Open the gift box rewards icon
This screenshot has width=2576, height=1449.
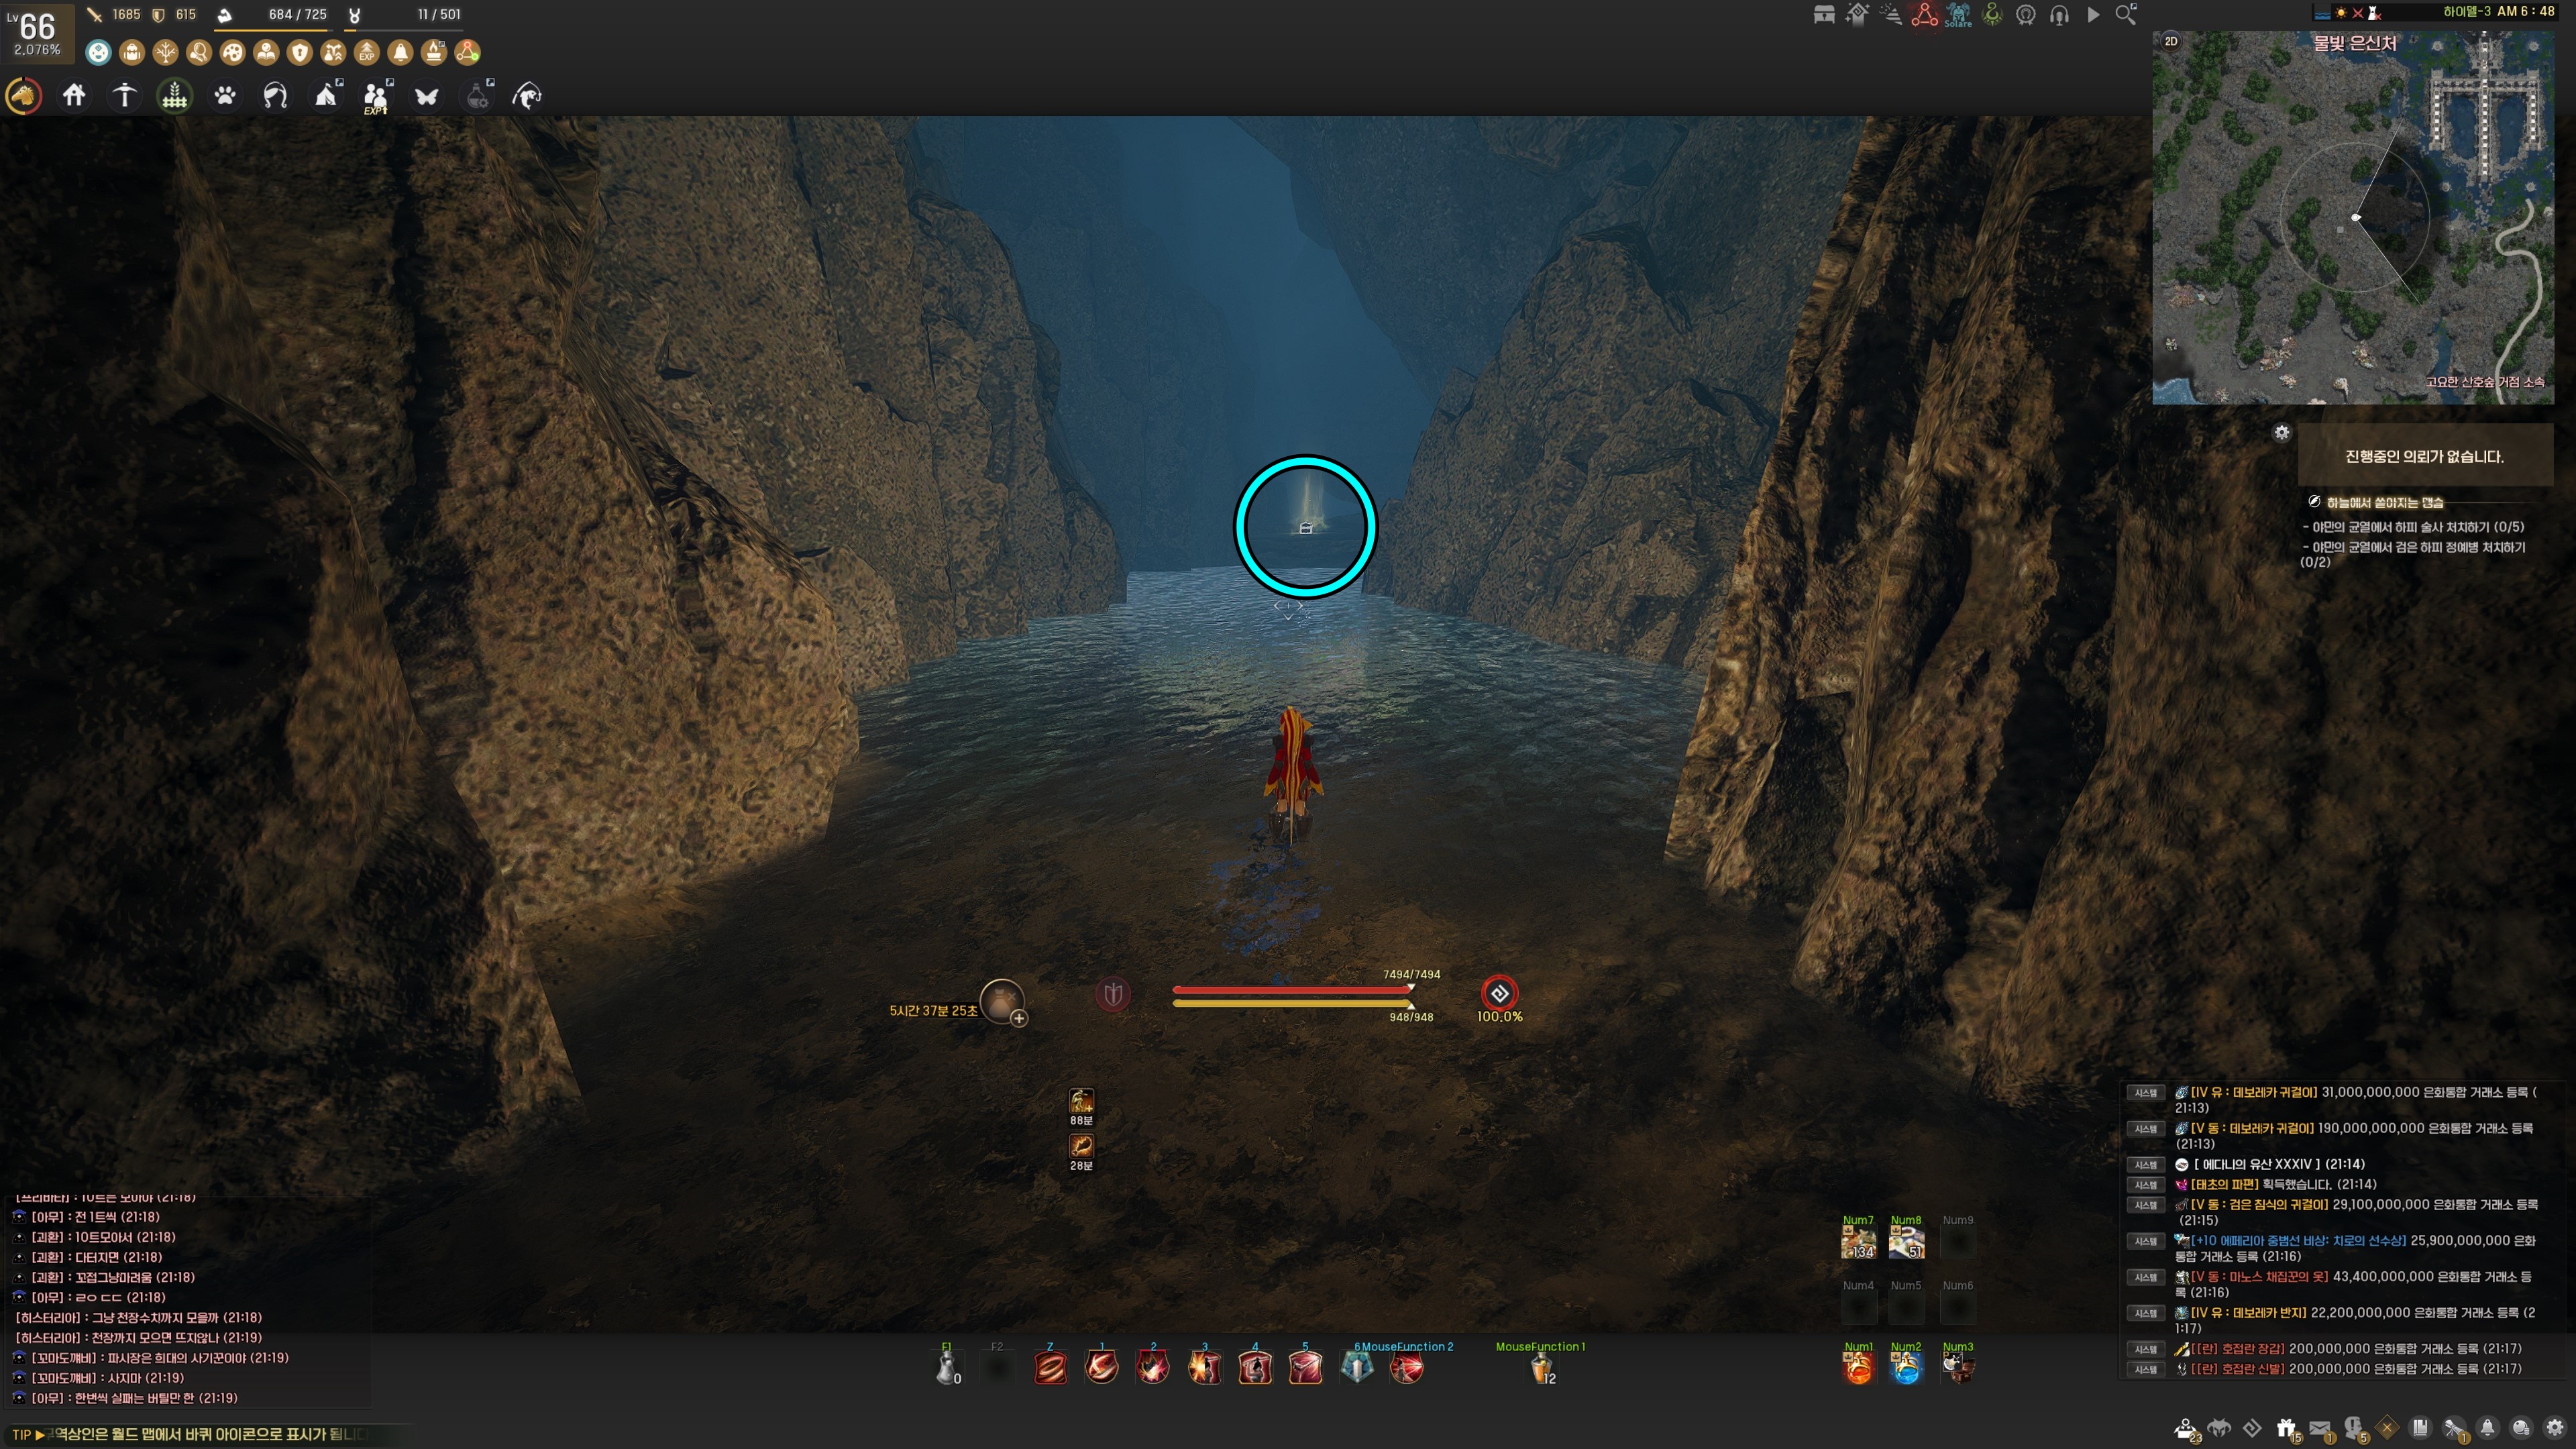pos(2286,1428)
